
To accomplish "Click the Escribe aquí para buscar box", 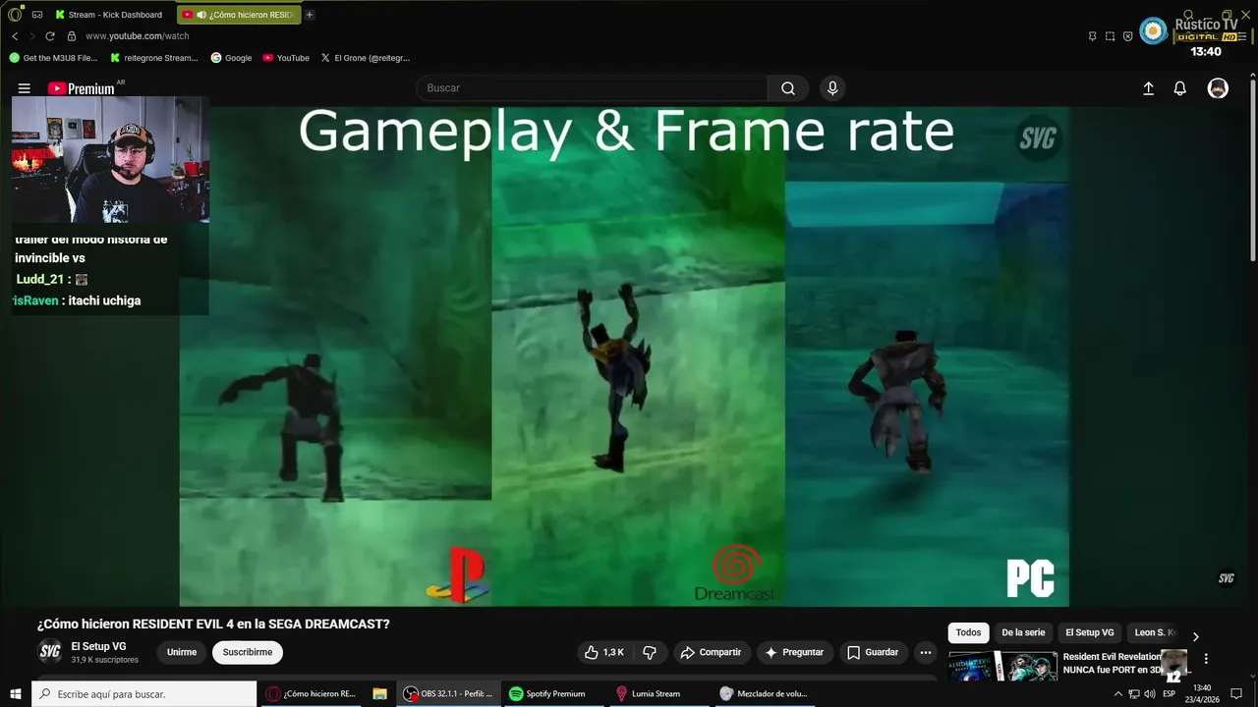I will pyautogui.click(x=143, y=693).
